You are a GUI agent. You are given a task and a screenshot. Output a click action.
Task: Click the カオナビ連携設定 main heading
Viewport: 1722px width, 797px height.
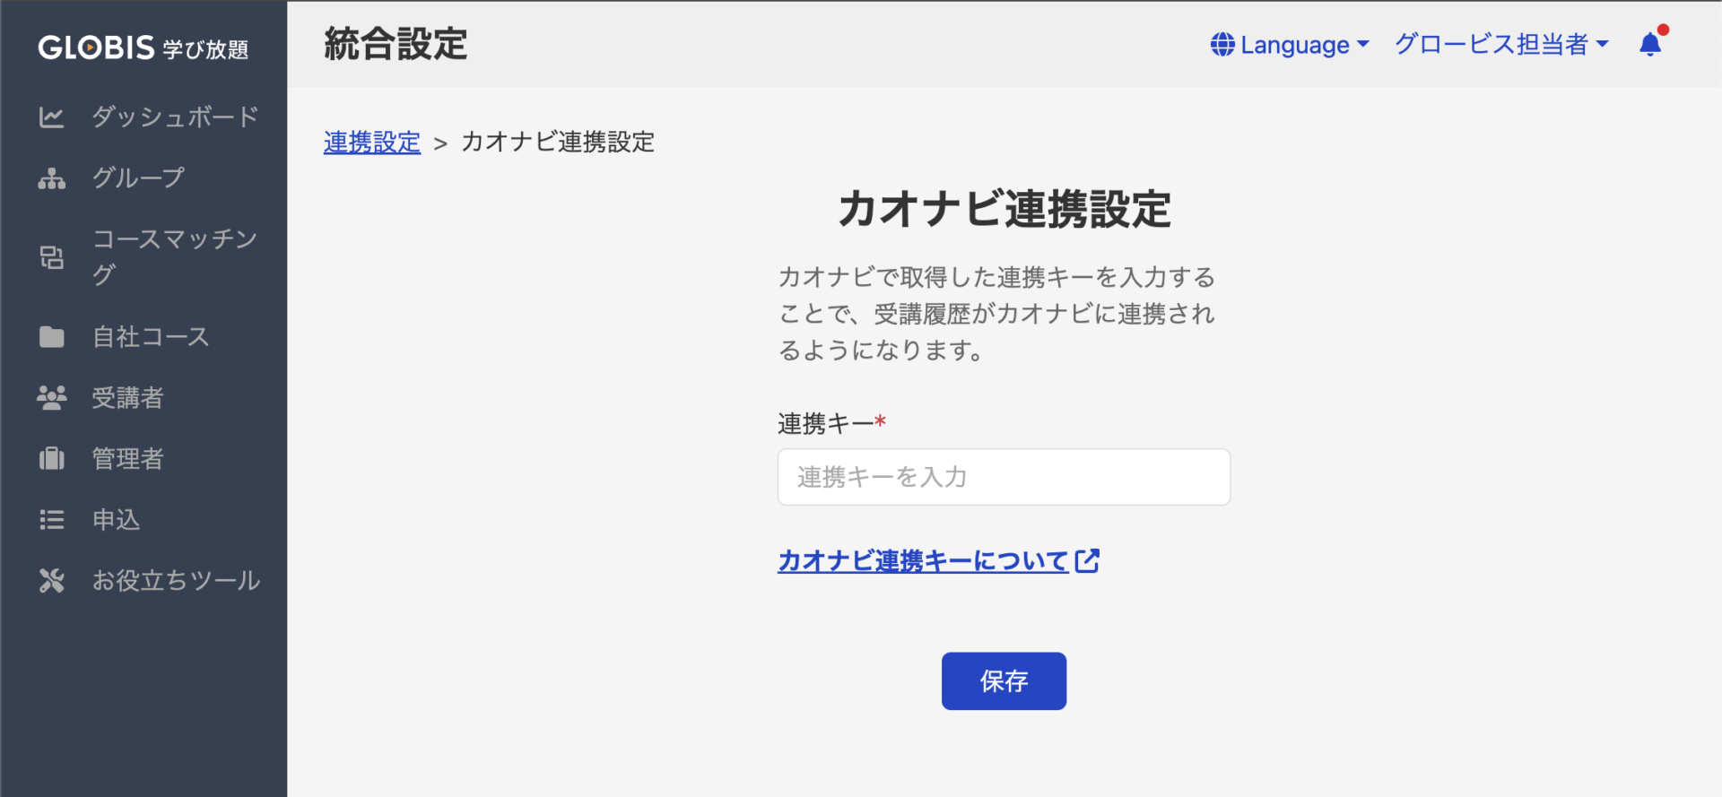tap(1004, 209)
